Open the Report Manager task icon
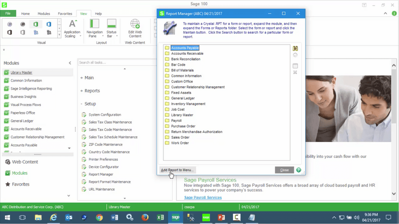 [84, 174]
